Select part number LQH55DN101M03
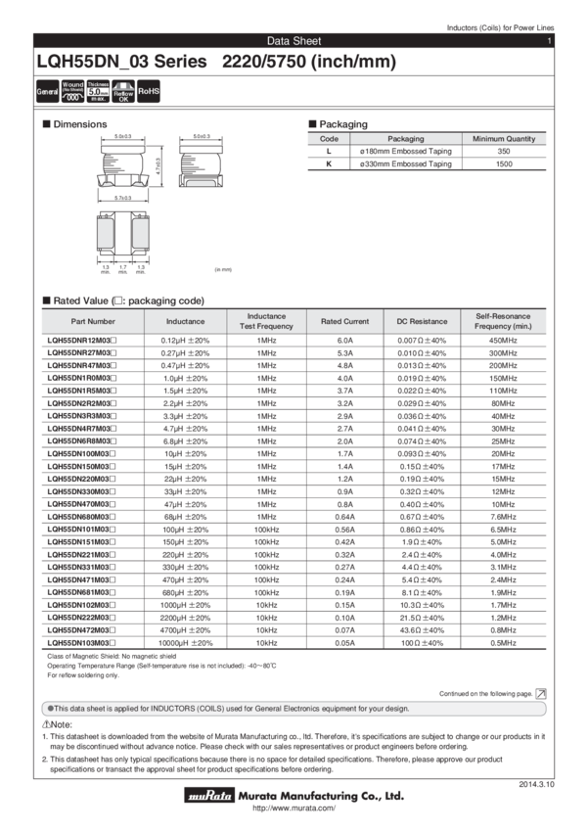Image resolution: width=588 pixels, height=832 pixels. click(x=81, y=530)
